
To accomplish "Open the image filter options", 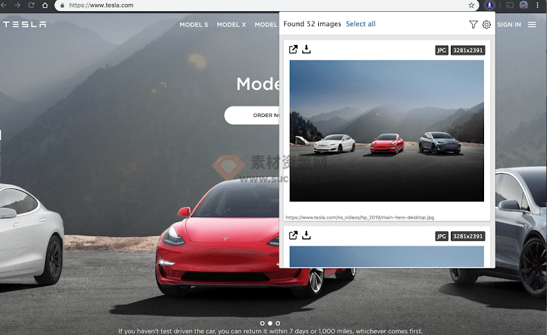I will pyautogui.click(x=473, y=24).
